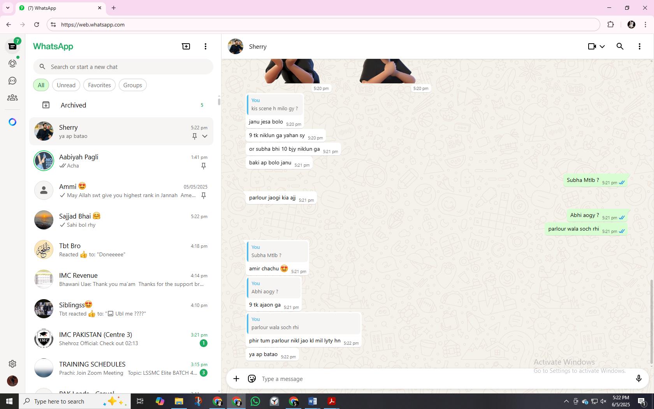Viewport: 654px width, 409px height.
Task: Close the WhatsApp browser tab
Action: [100, 8]
